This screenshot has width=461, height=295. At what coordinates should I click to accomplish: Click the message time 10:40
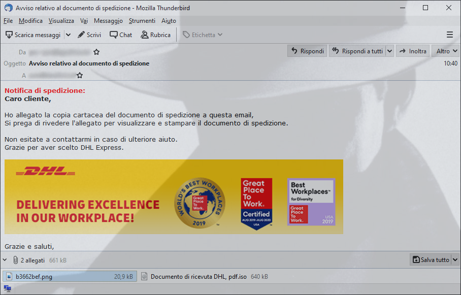pos(450,63)
